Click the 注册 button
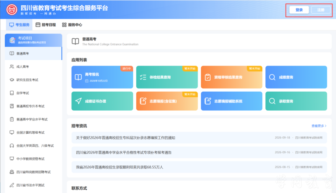This screenshot has width=336, height=193. click(x=321, y=10)
